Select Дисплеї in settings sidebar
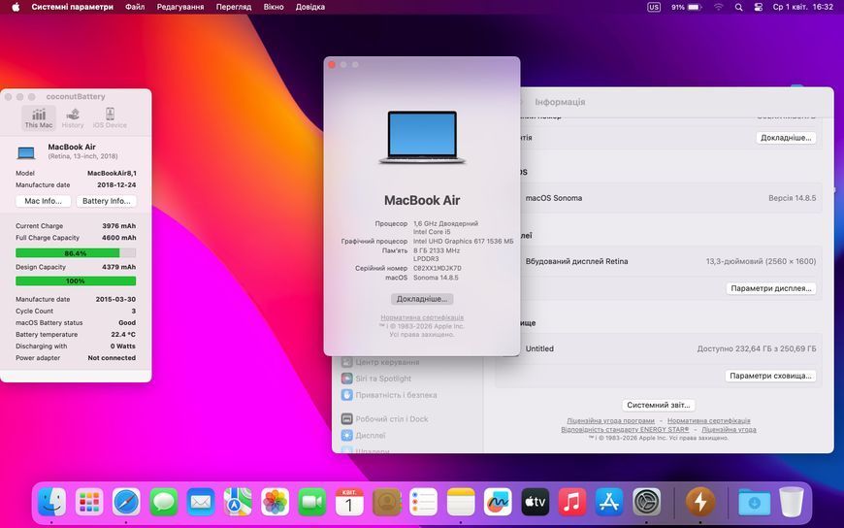Screen dimensions: 844x528 point(364,435)
